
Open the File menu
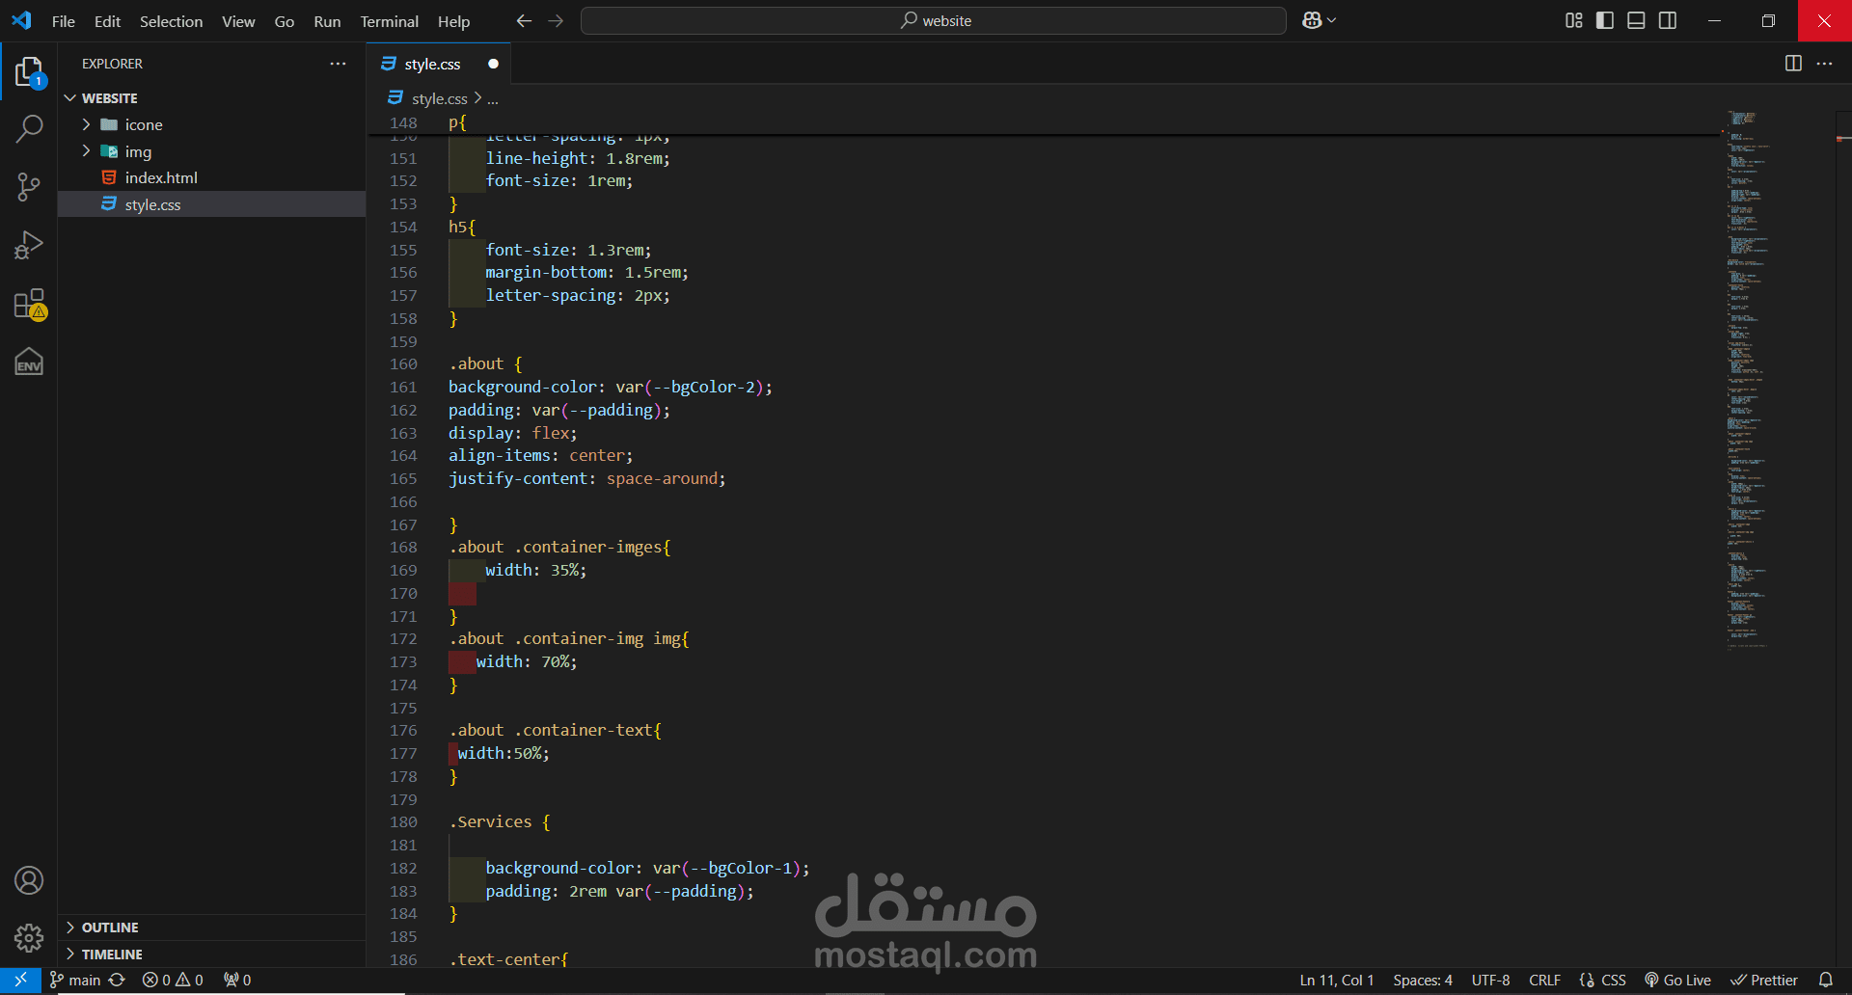coord(64,21)
